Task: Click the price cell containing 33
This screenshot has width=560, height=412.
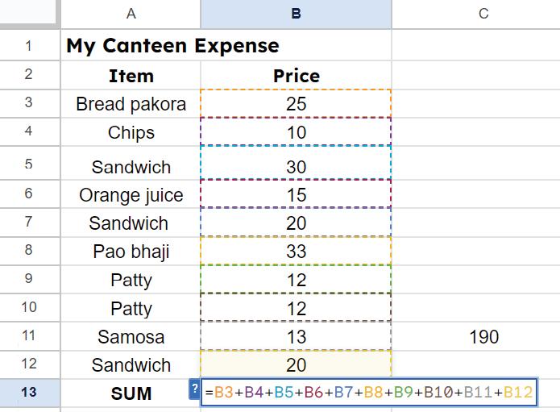Action: pos(296,252)
